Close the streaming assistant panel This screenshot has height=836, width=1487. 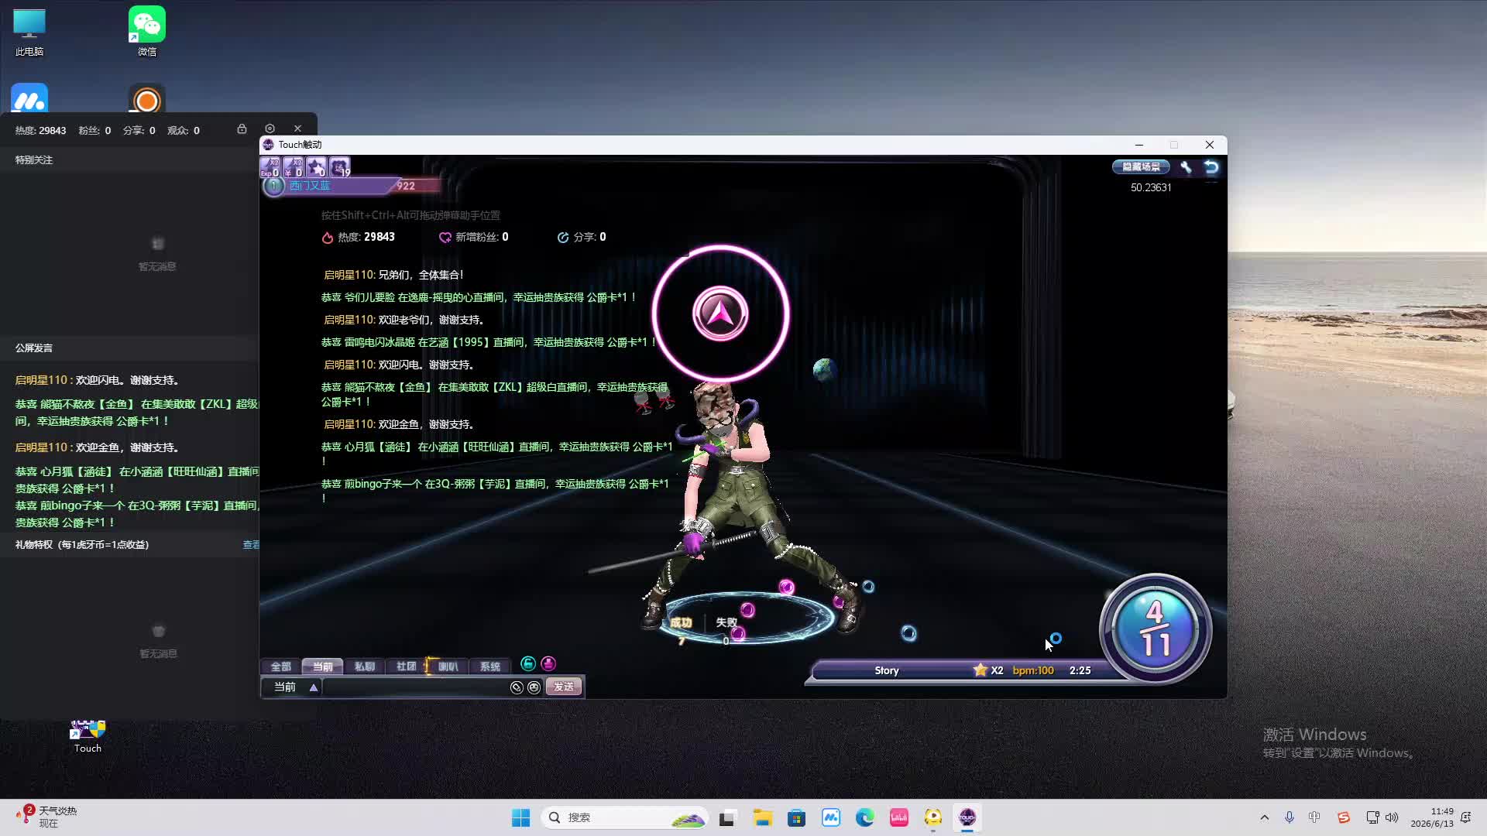[x=297, y=128]
